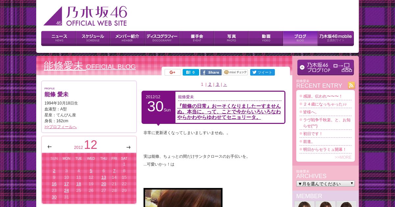Viewport: 395px width, 207px height.
Task: Open the 握手会 EVENT menu
Action: tap(197, 38)
